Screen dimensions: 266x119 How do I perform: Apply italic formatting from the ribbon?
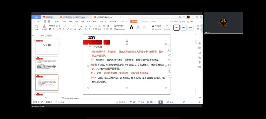tap(53, 29)
